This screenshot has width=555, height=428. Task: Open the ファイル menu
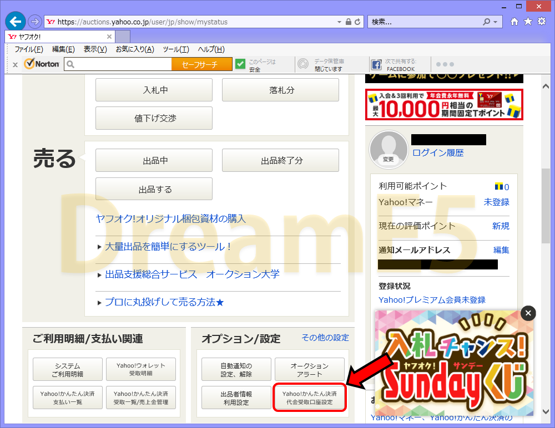click(29, 49)
